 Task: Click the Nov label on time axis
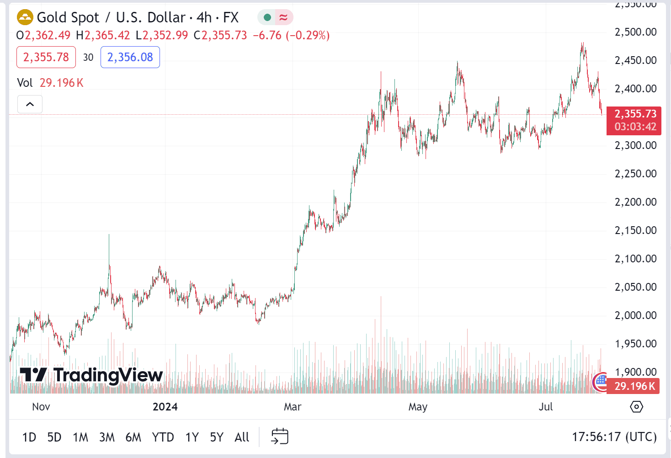[x=41, y=407]
